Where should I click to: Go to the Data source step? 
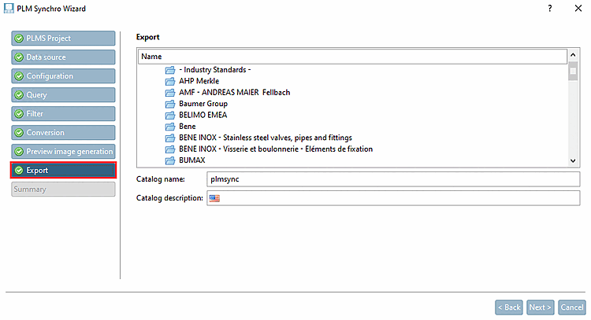(63, 57)
